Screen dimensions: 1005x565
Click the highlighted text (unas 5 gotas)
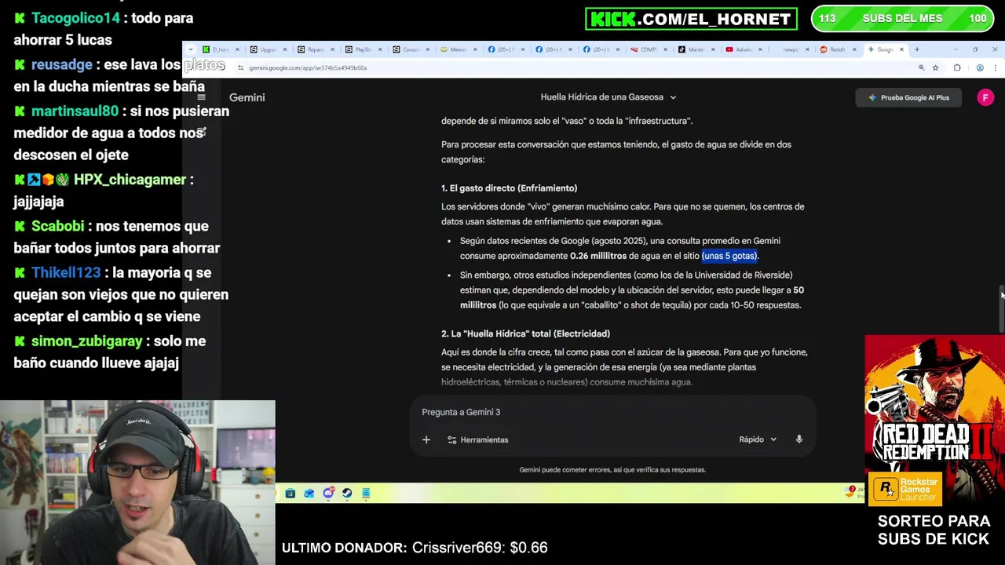click(729, 256)
